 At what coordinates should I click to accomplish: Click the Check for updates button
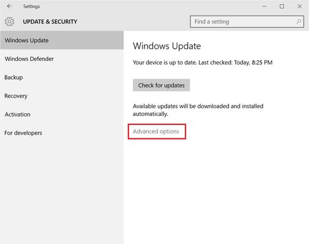pyautogui.click(x=162, y=85)
